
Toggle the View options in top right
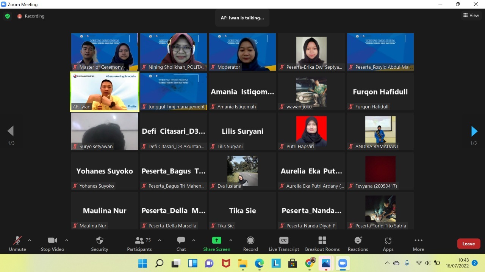(x=471, y=15)
